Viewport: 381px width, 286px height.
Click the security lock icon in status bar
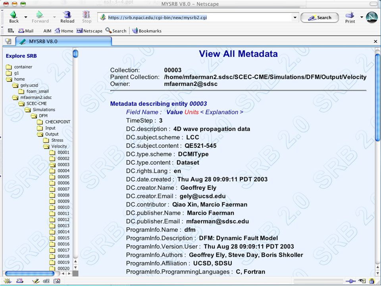[372, 281]
